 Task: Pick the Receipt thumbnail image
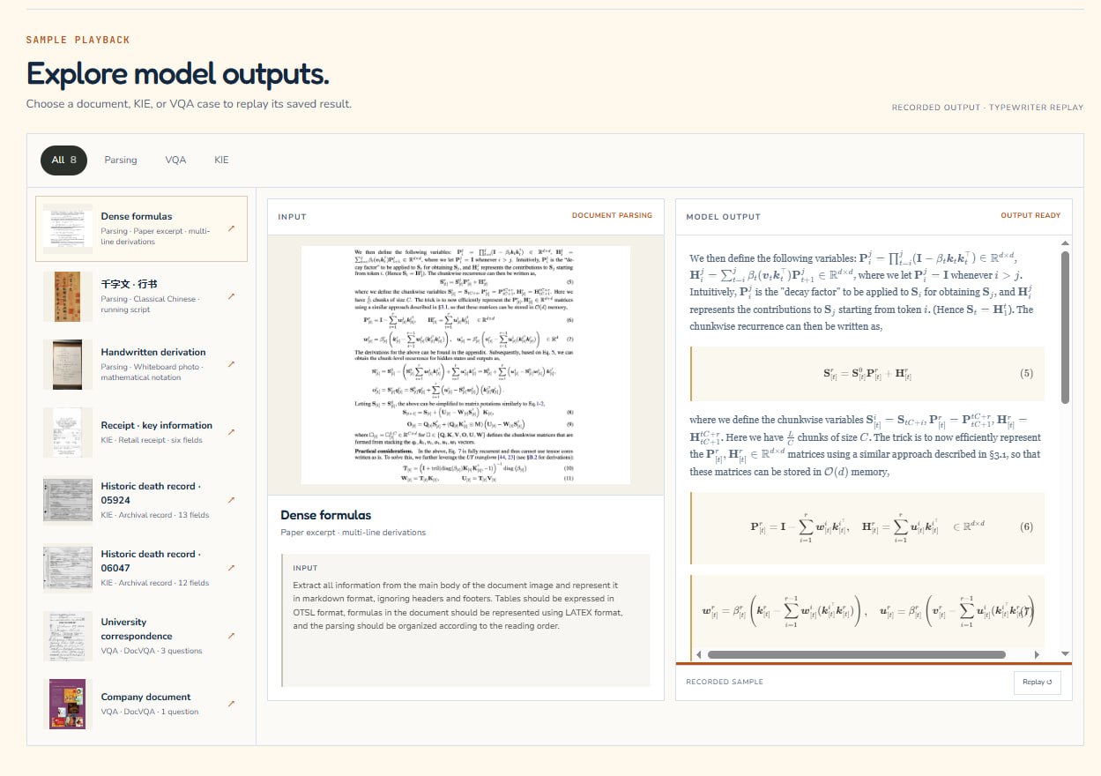(x=68, y=432)
